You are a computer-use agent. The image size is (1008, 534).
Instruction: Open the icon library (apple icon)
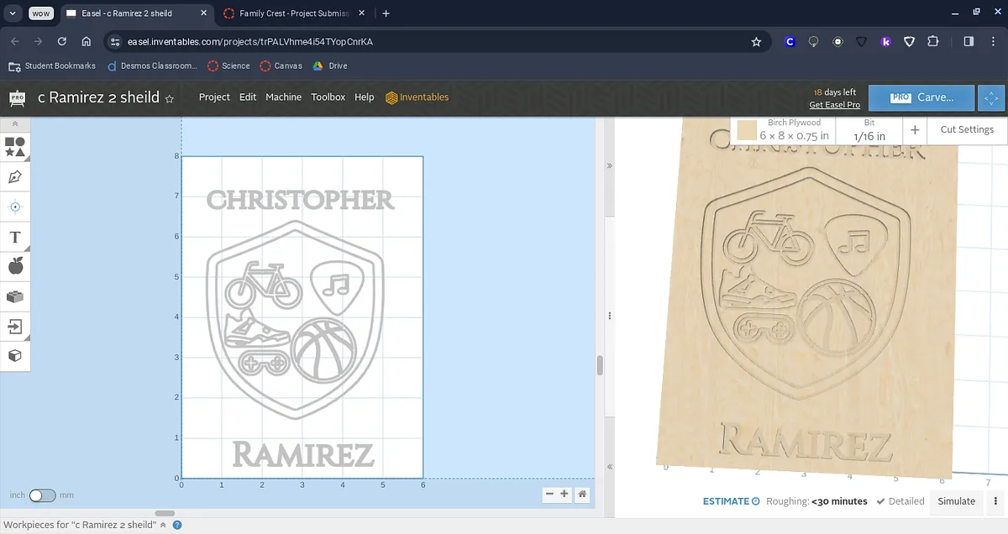point(15,267)
